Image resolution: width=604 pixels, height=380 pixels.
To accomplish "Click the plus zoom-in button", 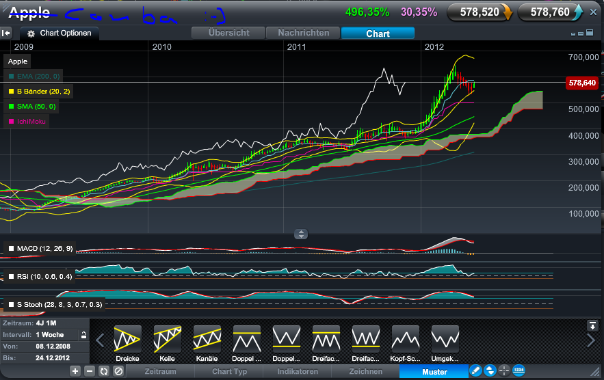I will coord(75,371).
